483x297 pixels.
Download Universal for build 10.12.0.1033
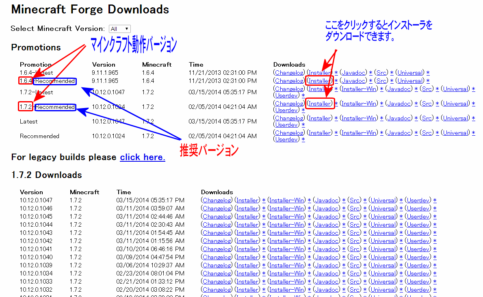383,282
